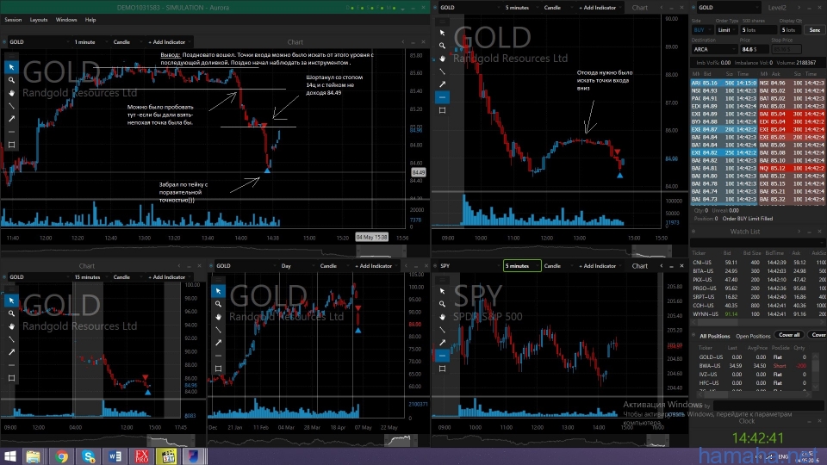This screenshot has height=465, width=827.
Task: Open the 15 minutes timeframe dropdown
Action: coord(90,276)
